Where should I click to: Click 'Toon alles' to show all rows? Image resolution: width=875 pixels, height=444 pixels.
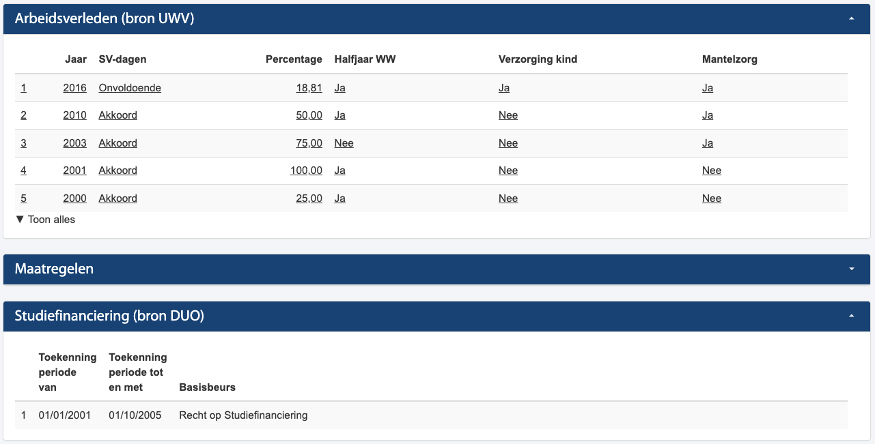[x=46, y=220]
